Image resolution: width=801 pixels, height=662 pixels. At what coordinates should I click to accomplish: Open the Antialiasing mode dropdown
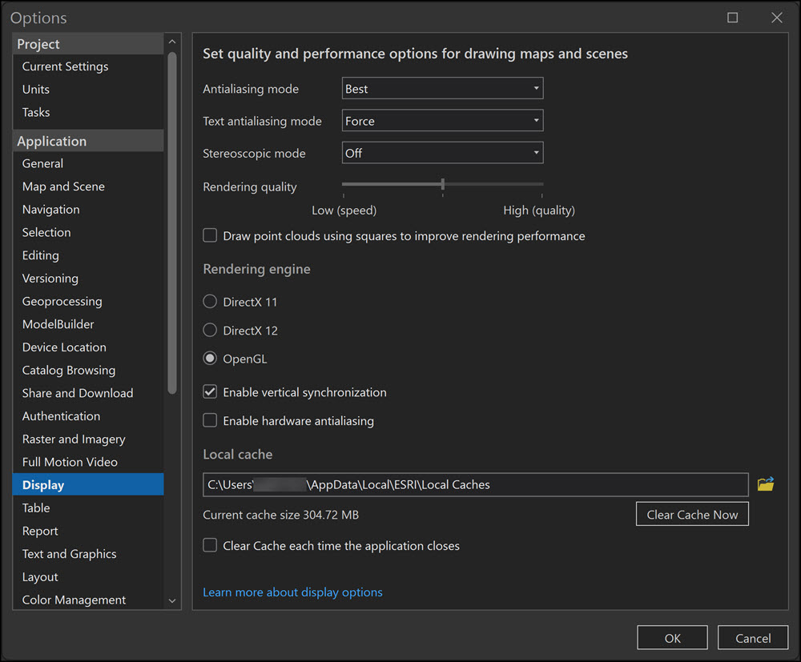(x=442, y=88)
